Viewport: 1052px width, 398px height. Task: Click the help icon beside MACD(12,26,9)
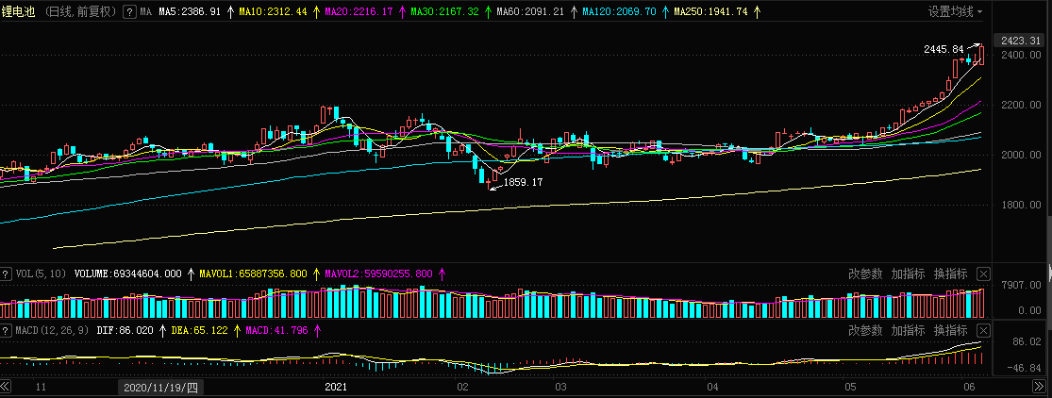coord(6,331)
